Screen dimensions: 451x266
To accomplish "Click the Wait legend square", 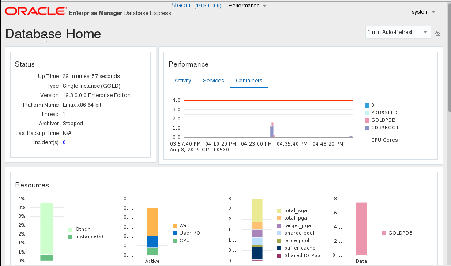I will pyautogui.click(x=175, y=226).
